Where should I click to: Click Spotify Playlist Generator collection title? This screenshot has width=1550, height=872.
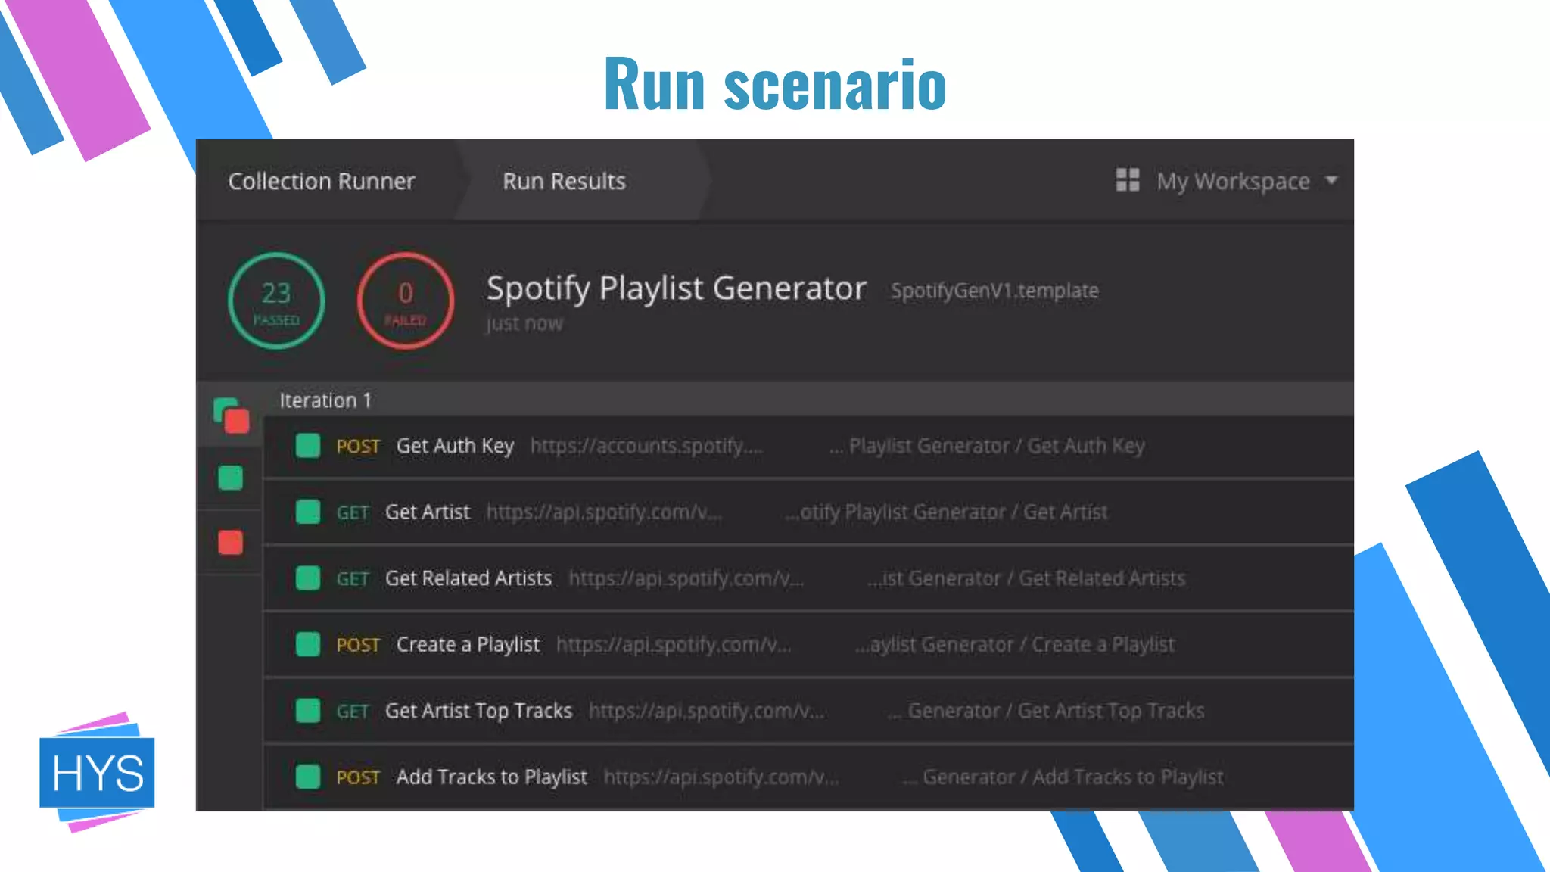[x=676, y=288]
